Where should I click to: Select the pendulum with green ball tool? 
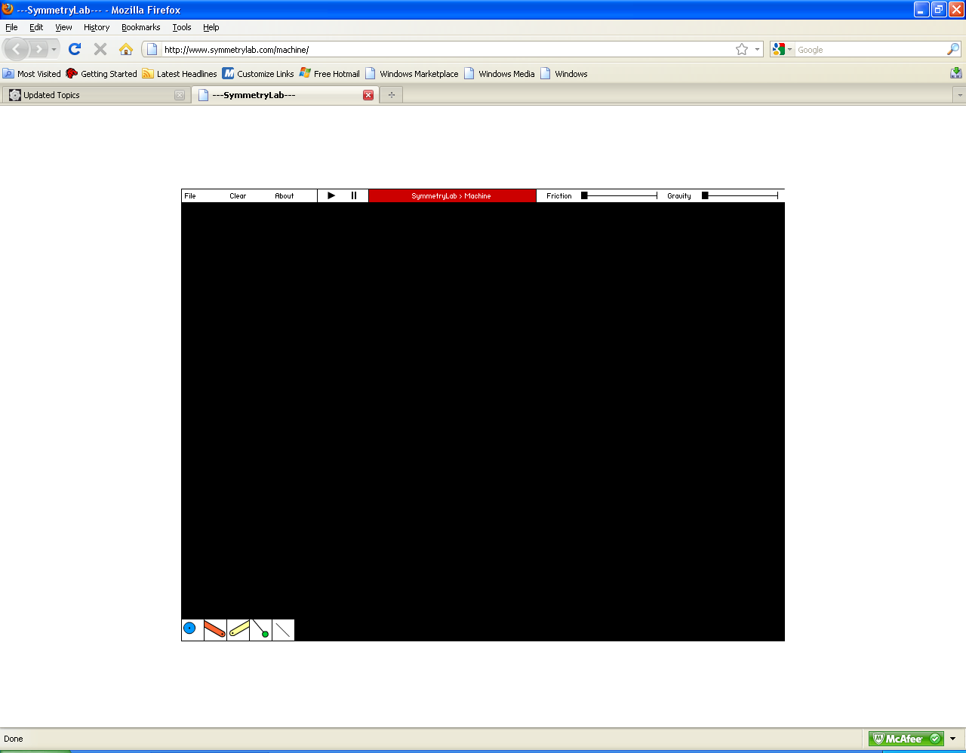coord(260,629)
